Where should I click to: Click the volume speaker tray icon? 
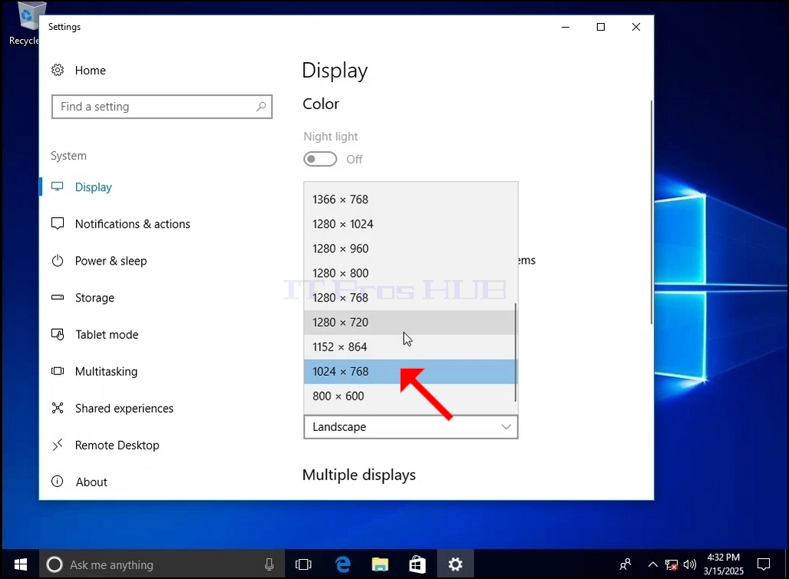point(690,564)
